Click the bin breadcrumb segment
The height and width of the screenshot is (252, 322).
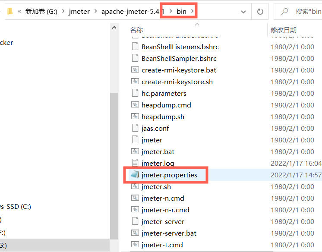point(181,12)
